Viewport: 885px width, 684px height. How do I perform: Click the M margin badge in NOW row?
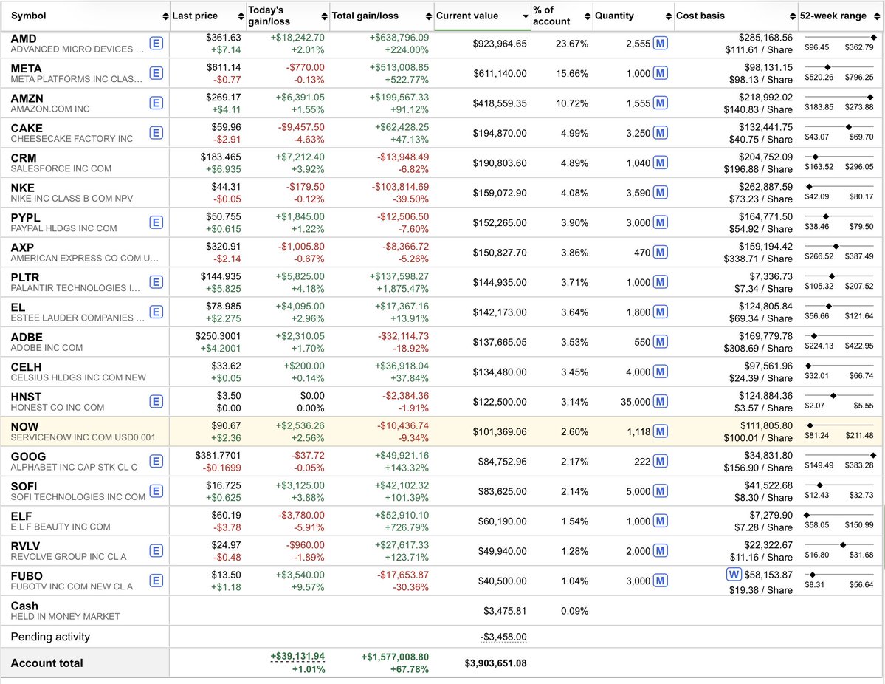(x=661, y=431)
